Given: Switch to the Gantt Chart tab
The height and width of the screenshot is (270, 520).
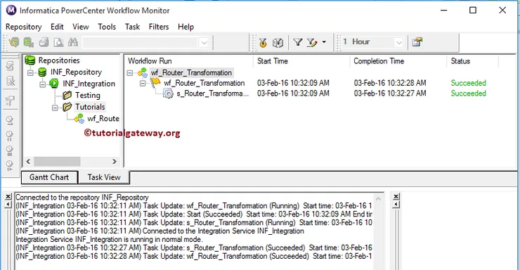Looking at the screenshot, I should tap(49, 177).
